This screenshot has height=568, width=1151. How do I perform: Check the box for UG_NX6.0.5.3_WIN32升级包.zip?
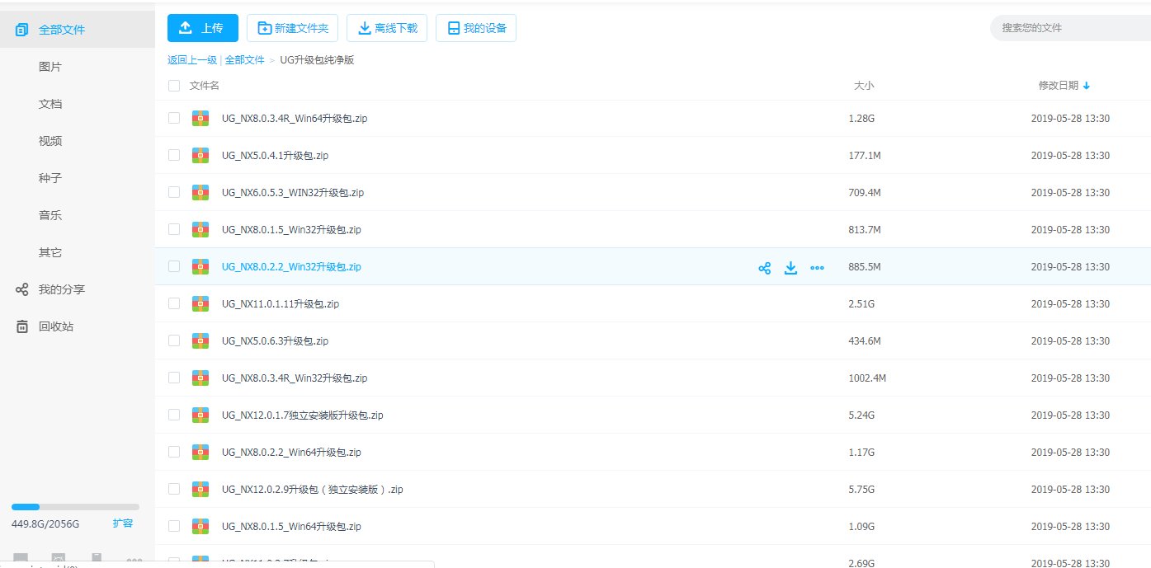[x=173, y=192]
